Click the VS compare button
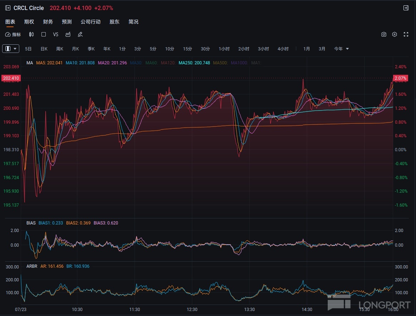This screenshot has height=316, width=416. [55, 35]
